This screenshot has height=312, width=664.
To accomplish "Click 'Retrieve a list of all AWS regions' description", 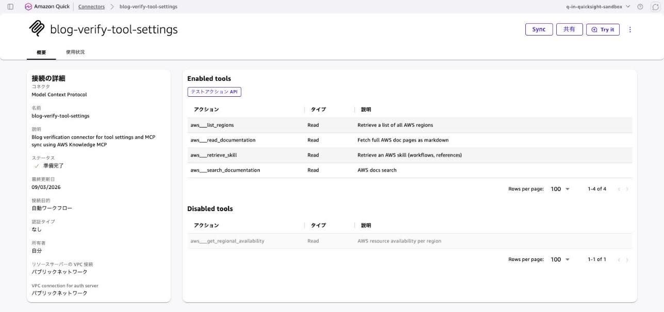I will pos(395,125).
